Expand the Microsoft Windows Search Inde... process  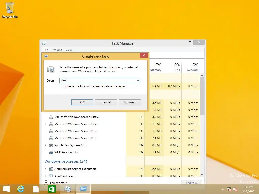point(45,124)
